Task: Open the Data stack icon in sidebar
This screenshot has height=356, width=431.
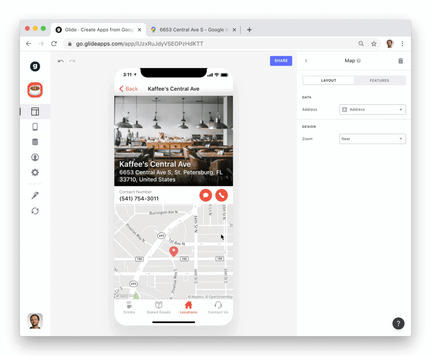Action: [35, 142]
